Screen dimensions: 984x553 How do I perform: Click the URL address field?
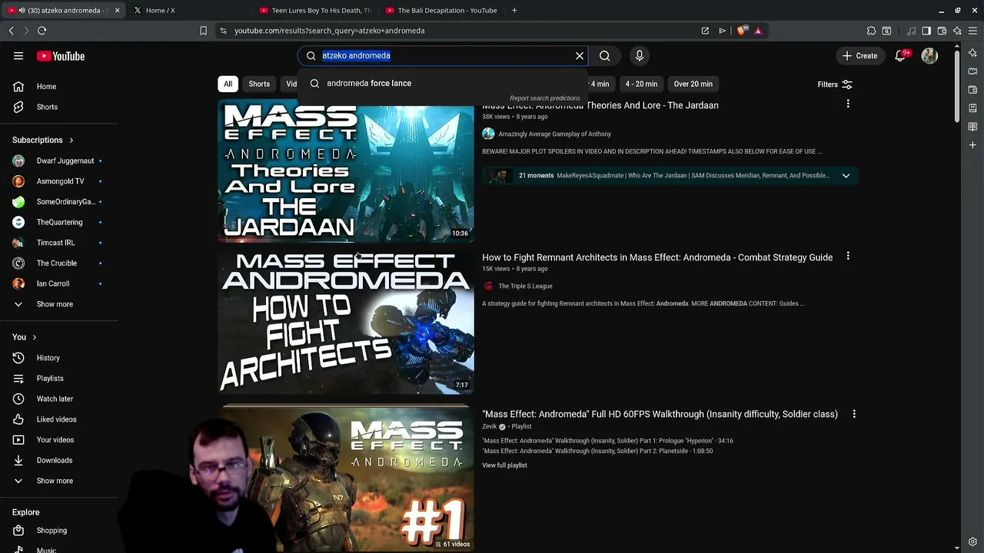461,31
